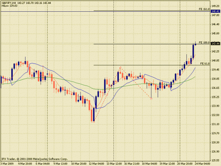221x166 pixels.
Task: Click the HiLo= 139.83 indicator label
Action: 10,6
